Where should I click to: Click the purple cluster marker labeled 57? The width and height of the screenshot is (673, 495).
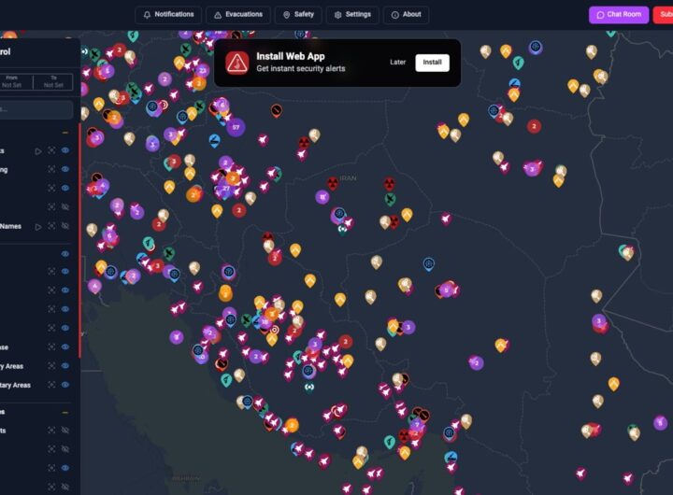236,127
